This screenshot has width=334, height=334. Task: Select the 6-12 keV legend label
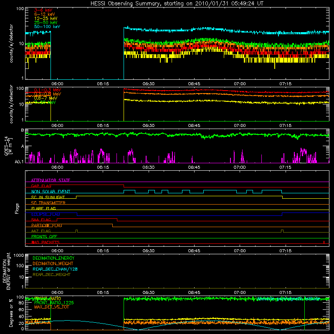(45, 14)
